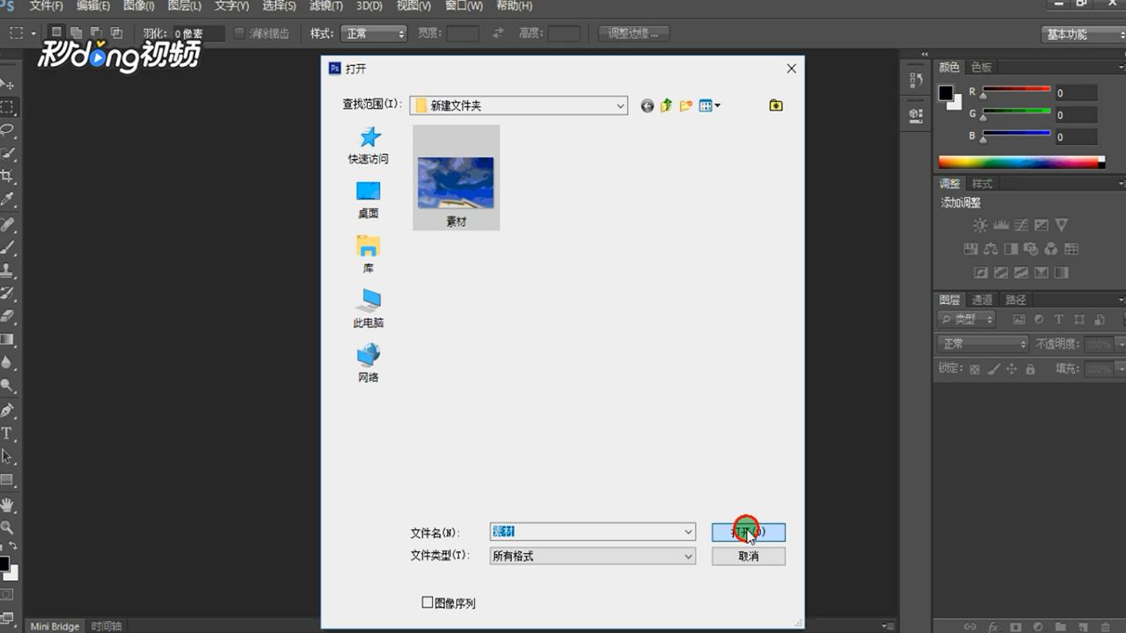Open the 时间轴 tab
The width and height of the screenshot is (1126, 633).
(x=106, y=626)
